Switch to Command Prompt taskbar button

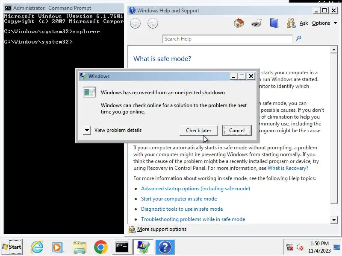[x=122, y=247]
